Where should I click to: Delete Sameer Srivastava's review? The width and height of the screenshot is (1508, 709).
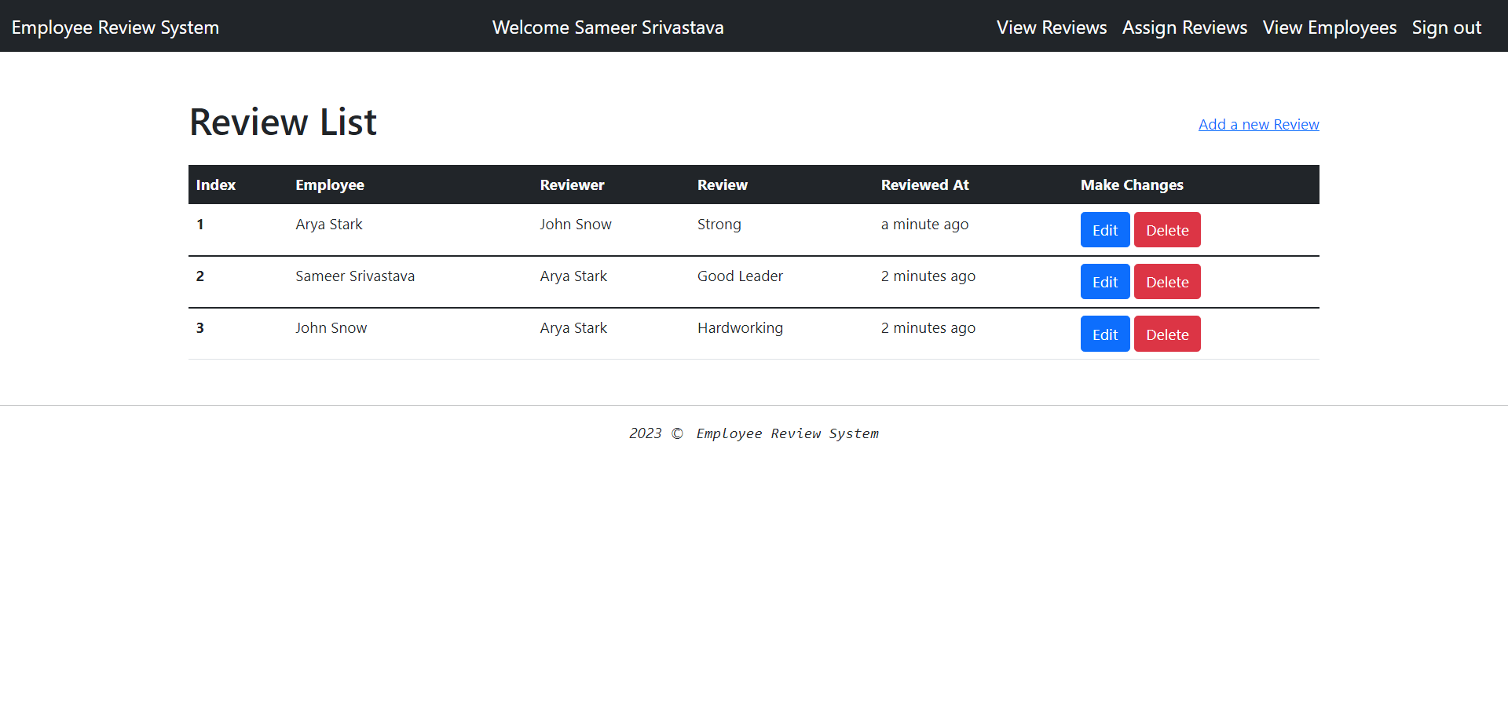click(x=1166, y=281)
